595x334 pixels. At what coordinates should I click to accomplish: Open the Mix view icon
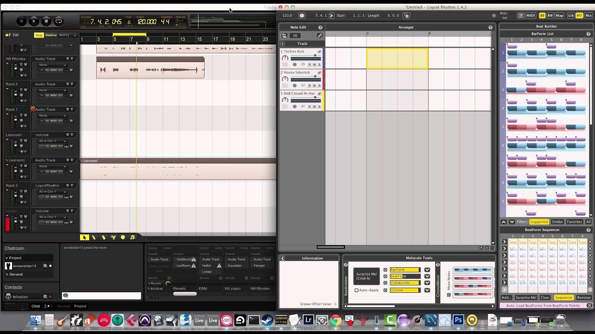588,15
